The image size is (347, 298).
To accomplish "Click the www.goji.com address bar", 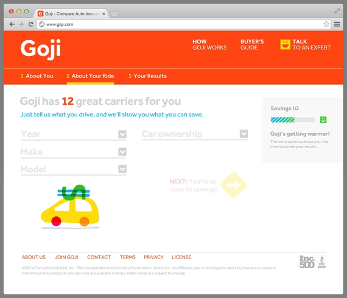I will point(184,24).
